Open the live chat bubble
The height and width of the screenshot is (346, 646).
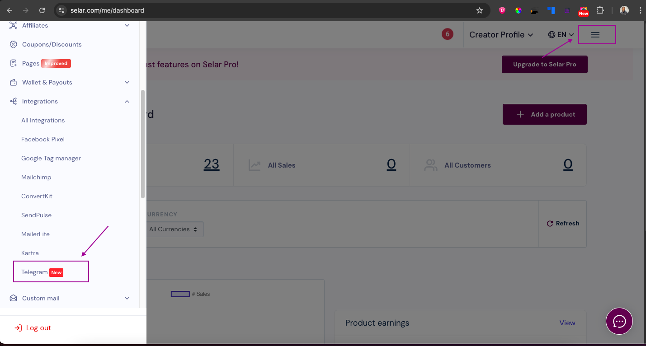click(x=619, y=321)
